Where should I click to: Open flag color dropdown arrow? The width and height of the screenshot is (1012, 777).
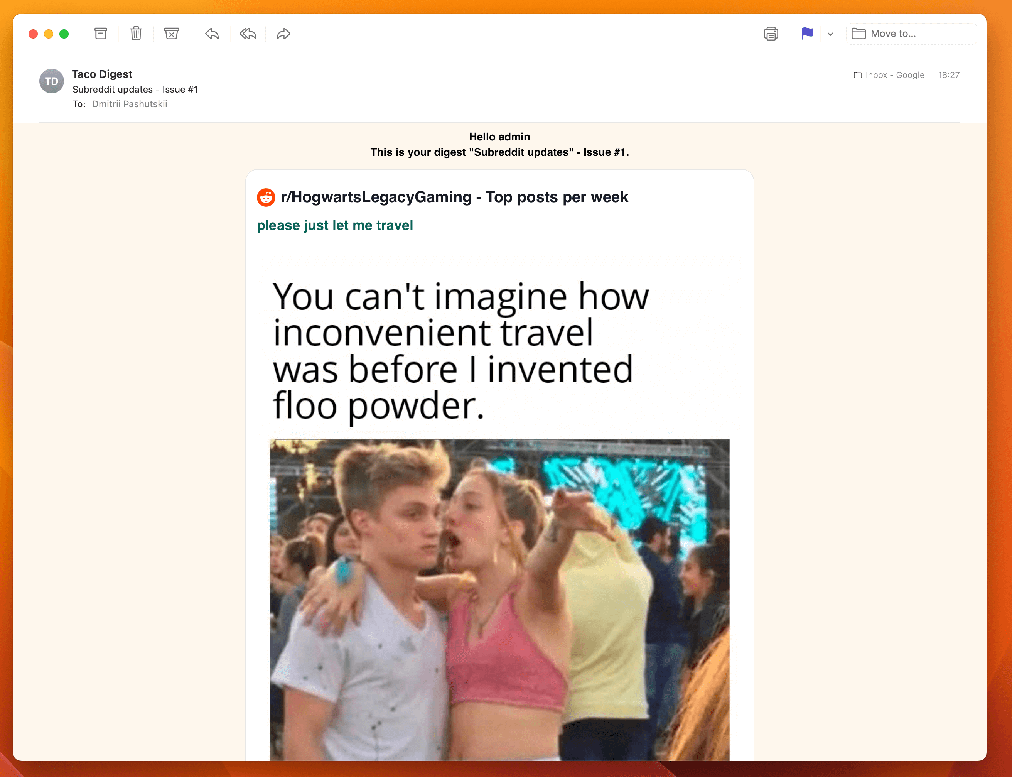click(x=830, y=34)
